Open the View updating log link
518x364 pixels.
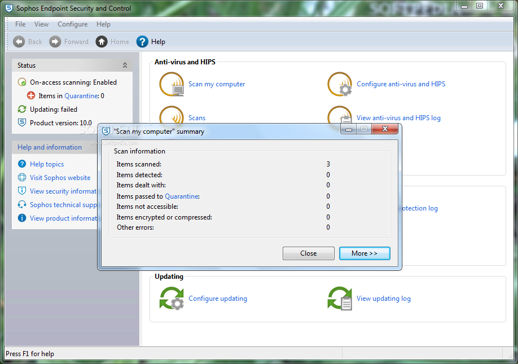pos(384,299)
